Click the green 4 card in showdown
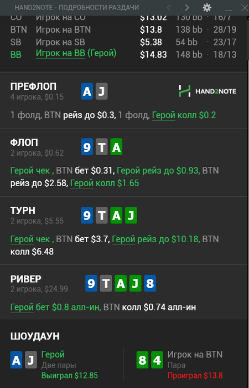The image size is (249, 388). (157, 360)
